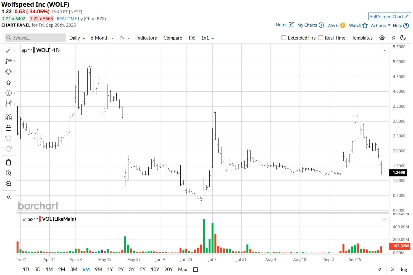Click the VOL indicator color swatch
Image resolution: width=413 pixels, height=275 pixels.
pyautogui.click(x=40, y=219)
